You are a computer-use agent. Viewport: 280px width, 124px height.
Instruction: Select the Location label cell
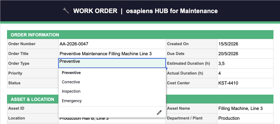[x=33, y=118]
